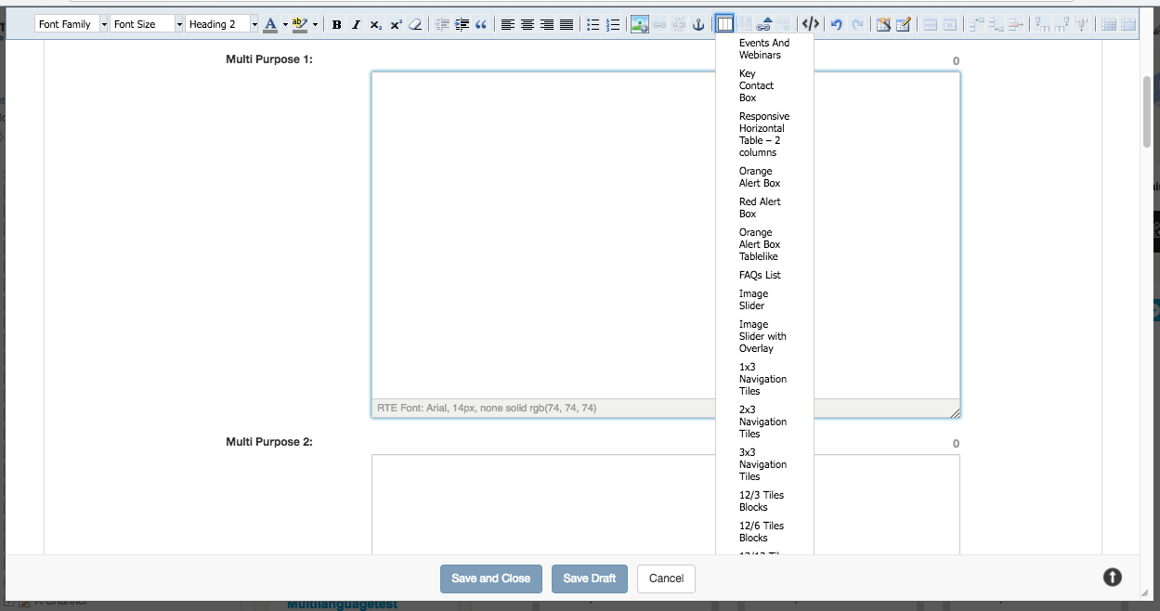Align text right

pyautogui.click(x=547, y=24)
